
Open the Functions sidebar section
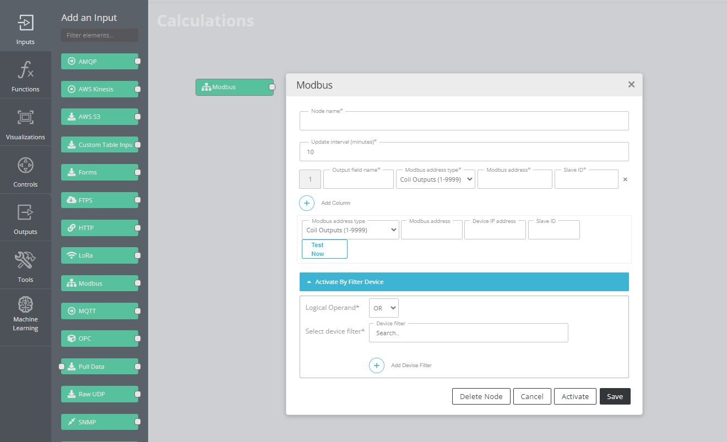[25, 75]
